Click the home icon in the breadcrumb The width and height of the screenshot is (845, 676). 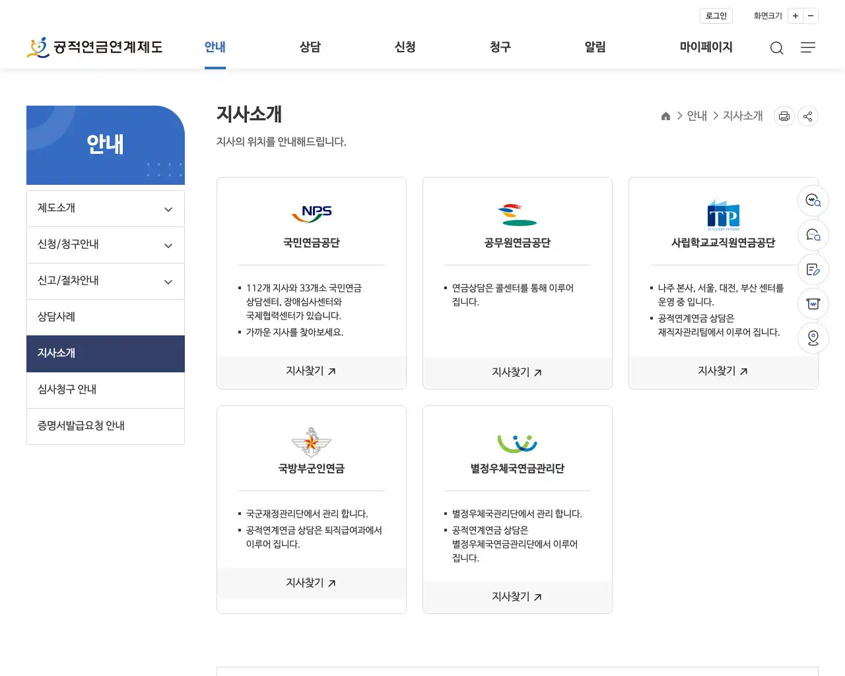pos(665,116)
